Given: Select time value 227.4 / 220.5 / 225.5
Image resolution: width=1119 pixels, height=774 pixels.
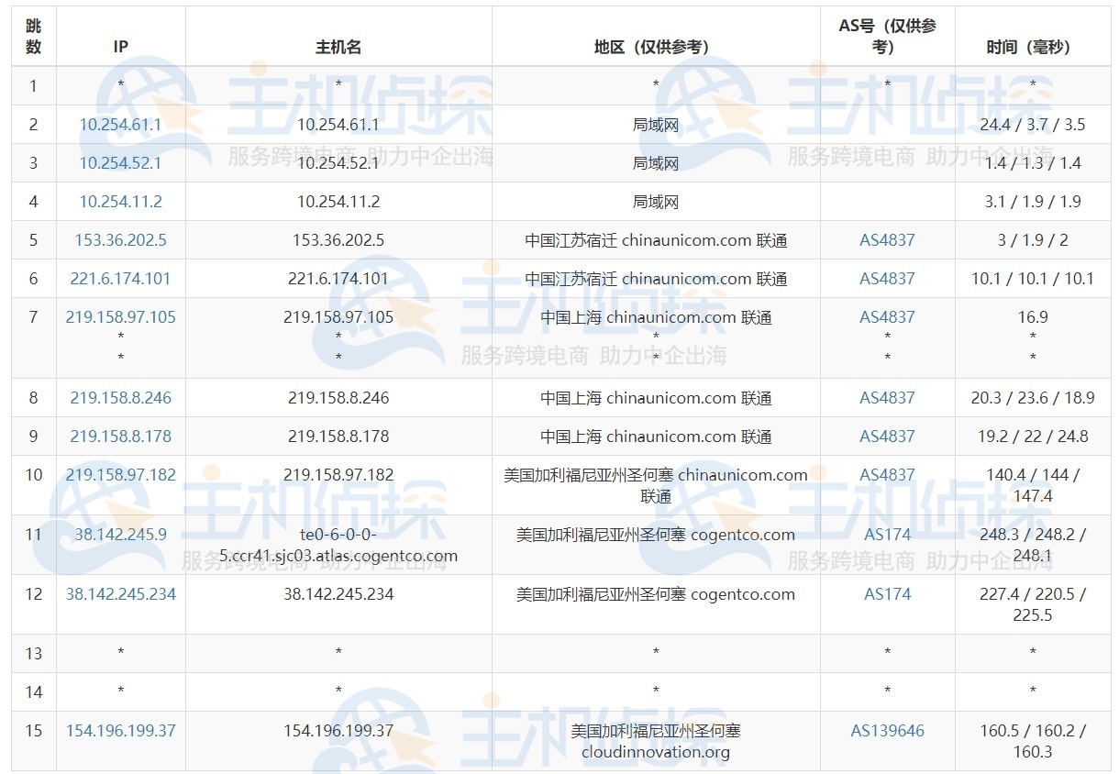Looking at the screenshot, I should point(1033,604).
